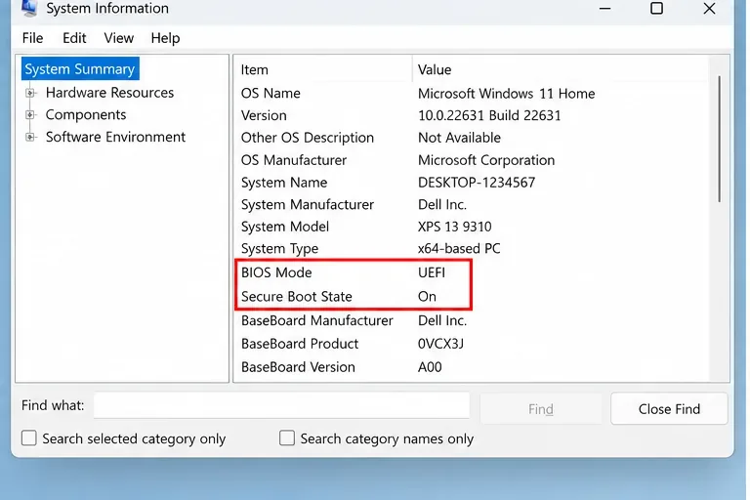Open the Edit menu
The width and height of the screenshot is (750, 500).
click(74, 38)
